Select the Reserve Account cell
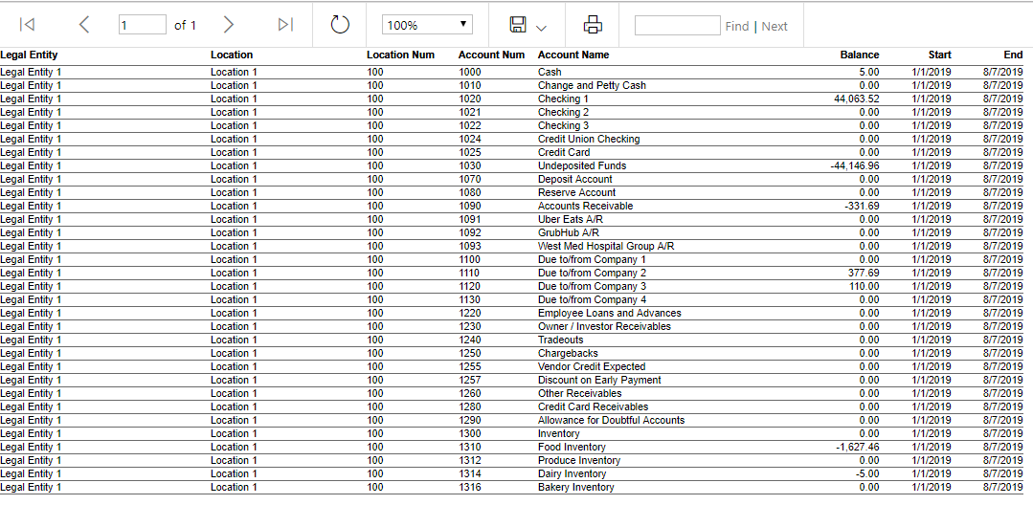This screenshot has height=505, width=1033. point(576,192)
